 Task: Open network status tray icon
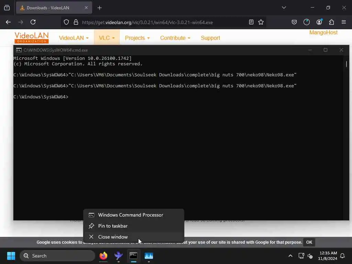[301, 256]
